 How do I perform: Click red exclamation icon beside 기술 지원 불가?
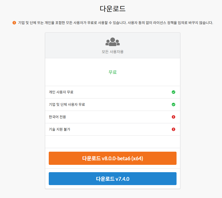point(174,129)
